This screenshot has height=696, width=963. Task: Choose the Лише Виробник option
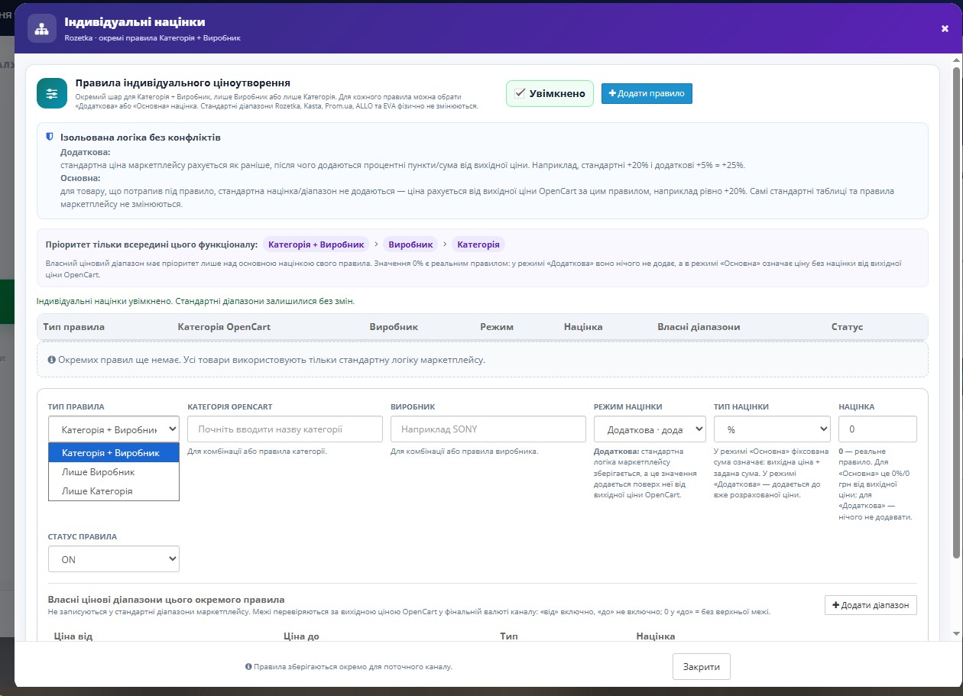pyautogui.click(x=114, y=472)
